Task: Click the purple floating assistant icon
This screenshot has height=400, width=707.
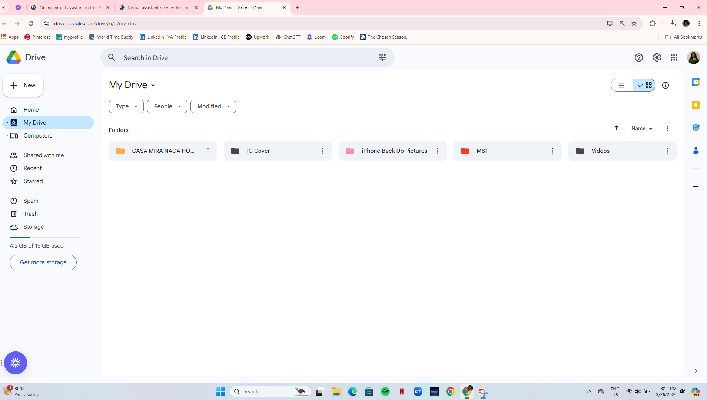Action: click(x=16, y=363)
